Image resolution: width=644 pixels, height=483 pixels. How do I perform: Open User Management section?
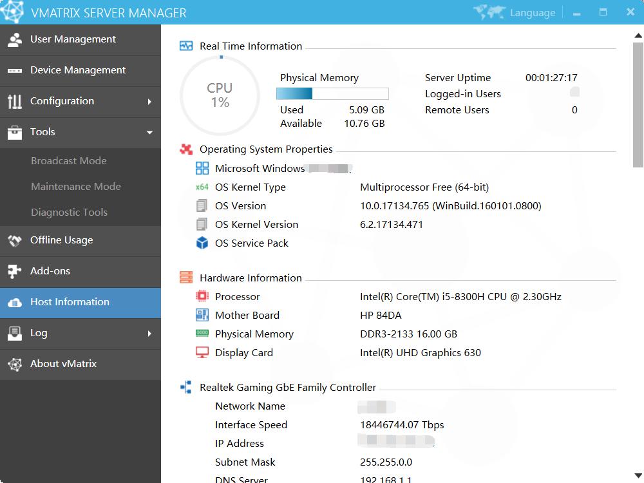pyautogui.click(x=80, y=40)
